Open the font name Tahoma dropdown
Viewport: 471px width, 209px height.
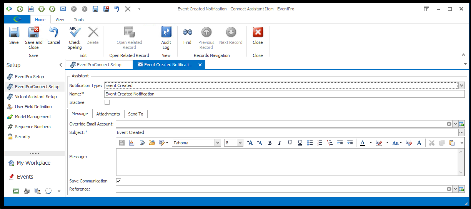tap(218, 143)
